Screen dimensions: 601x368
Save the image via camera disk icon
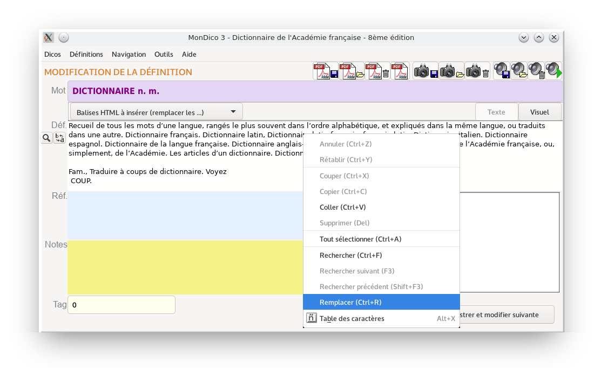click(x=426, y=71)
